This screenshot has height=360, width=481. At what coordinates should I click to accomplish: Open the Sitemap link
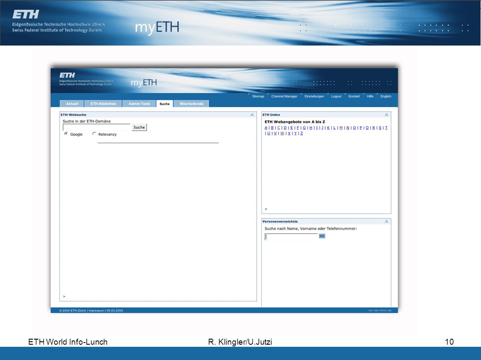258,97
